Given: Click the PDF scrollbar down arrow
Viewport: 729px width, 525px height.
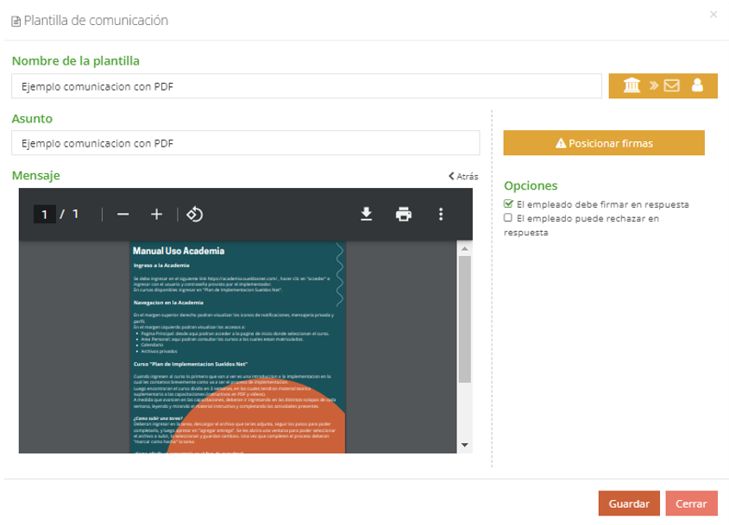Looking at the screenshot, I should pos(464,445).
